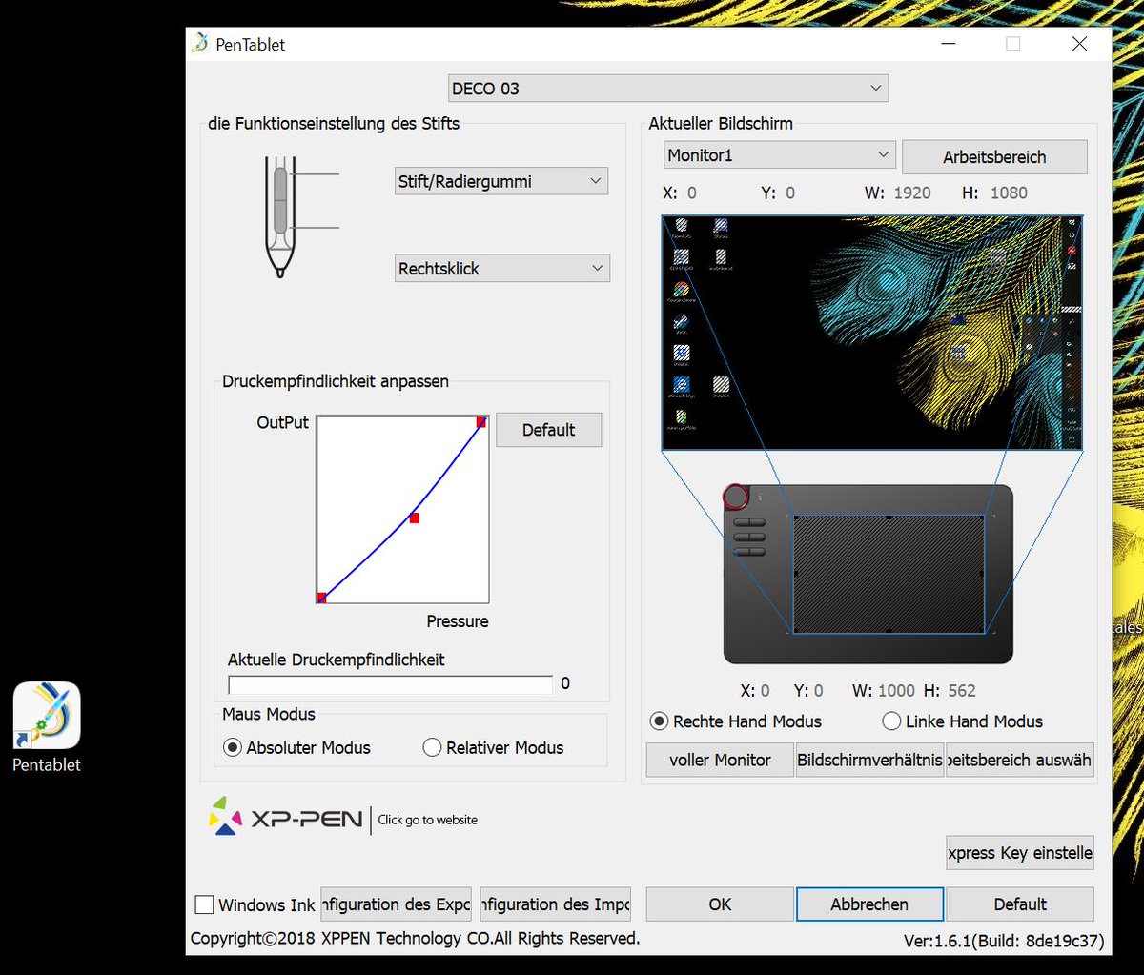The image size is (1144, 975).
Task: Click the Arbeitsbereich auswählen button
Action: 1019,761
